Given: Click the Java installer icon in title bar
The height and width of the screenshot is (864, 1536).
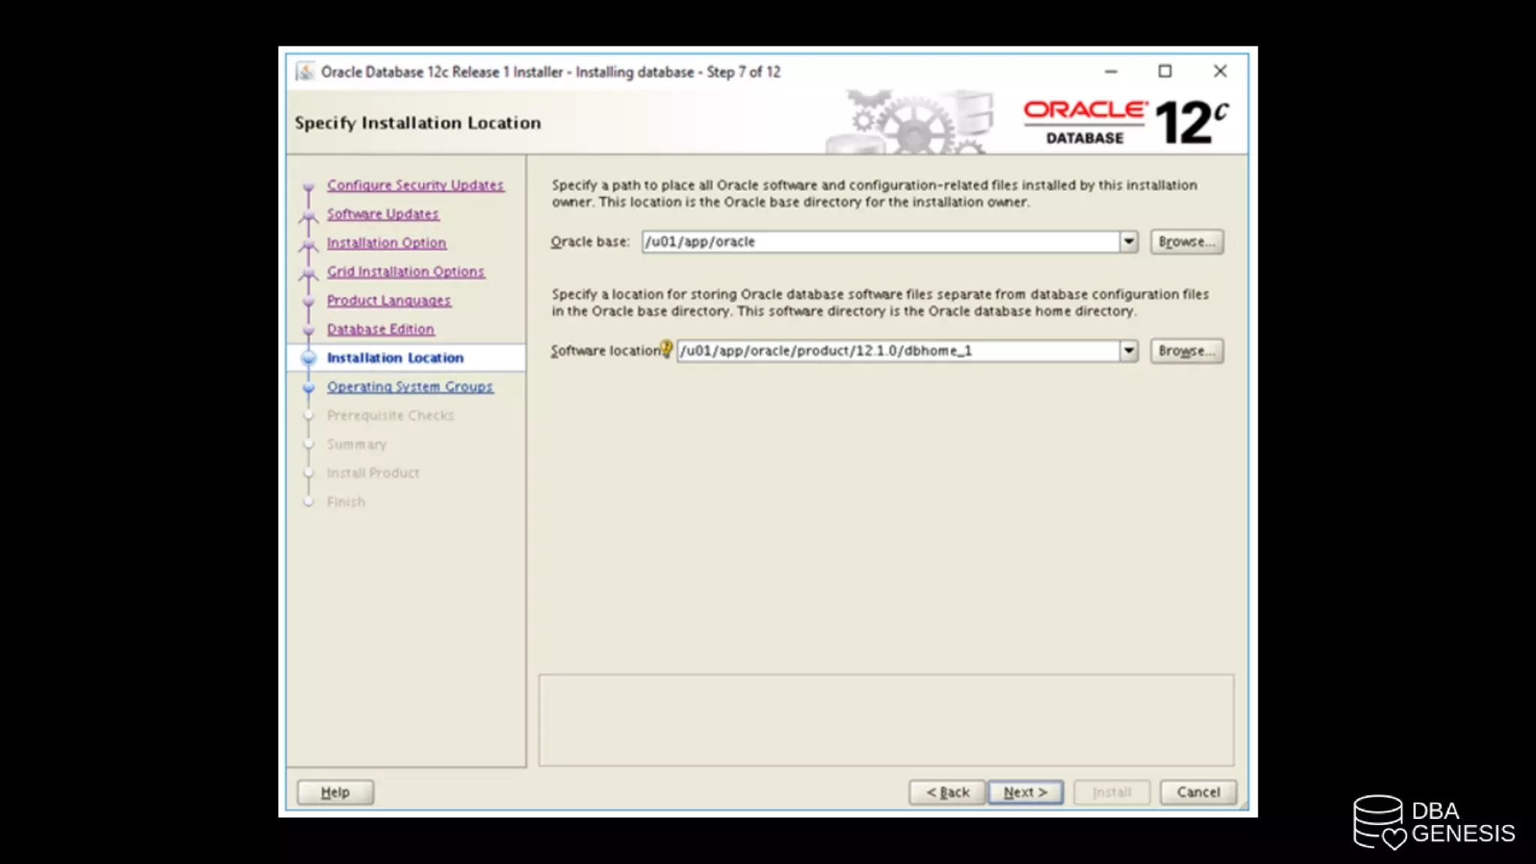Looking at the screenshot, I should 304,72.
